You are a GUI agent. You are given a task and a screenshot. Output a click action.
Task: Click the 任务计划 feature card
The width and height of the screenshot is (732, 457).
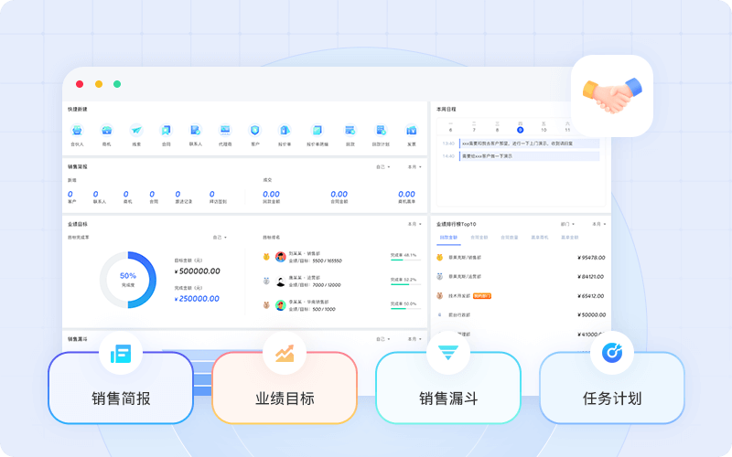(612, 388)
